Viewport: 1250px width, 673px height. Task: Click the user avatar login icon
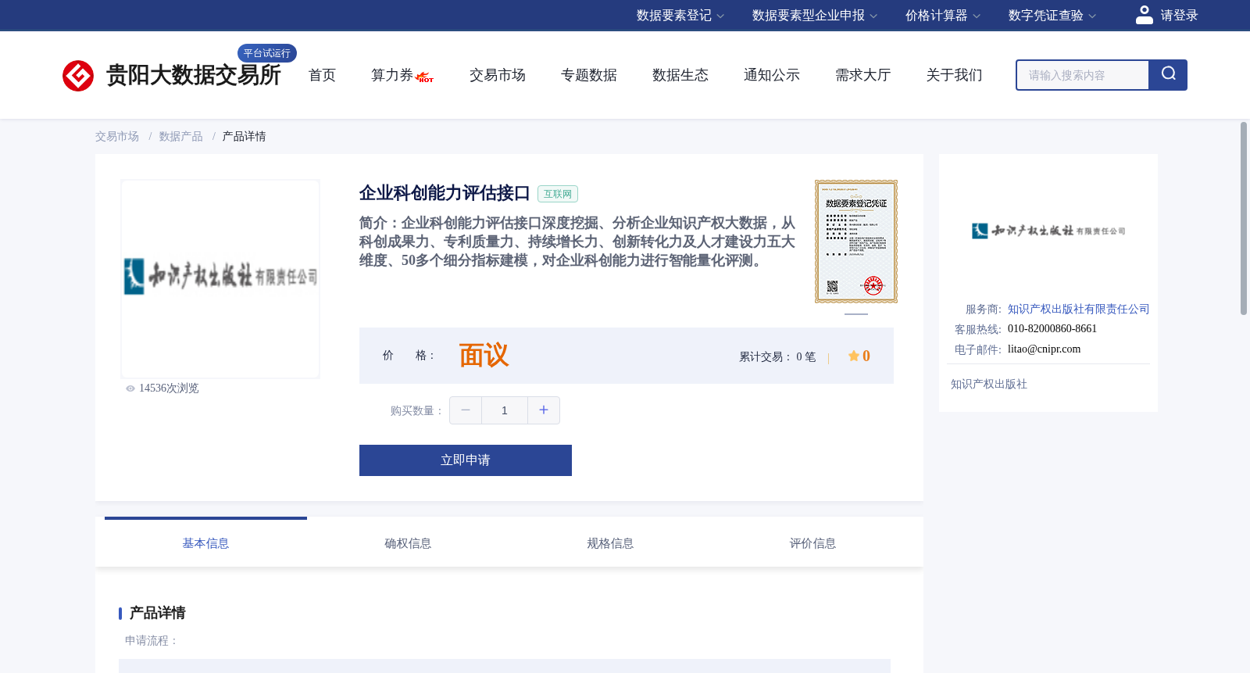1145,15
